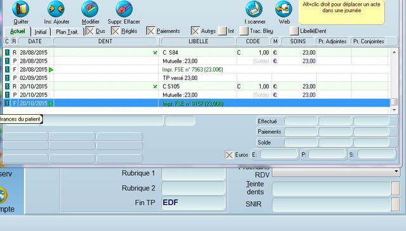The width and height of the screenshot is (406, 231).
Task: Open the Web icon
Action: click(284, 9)
